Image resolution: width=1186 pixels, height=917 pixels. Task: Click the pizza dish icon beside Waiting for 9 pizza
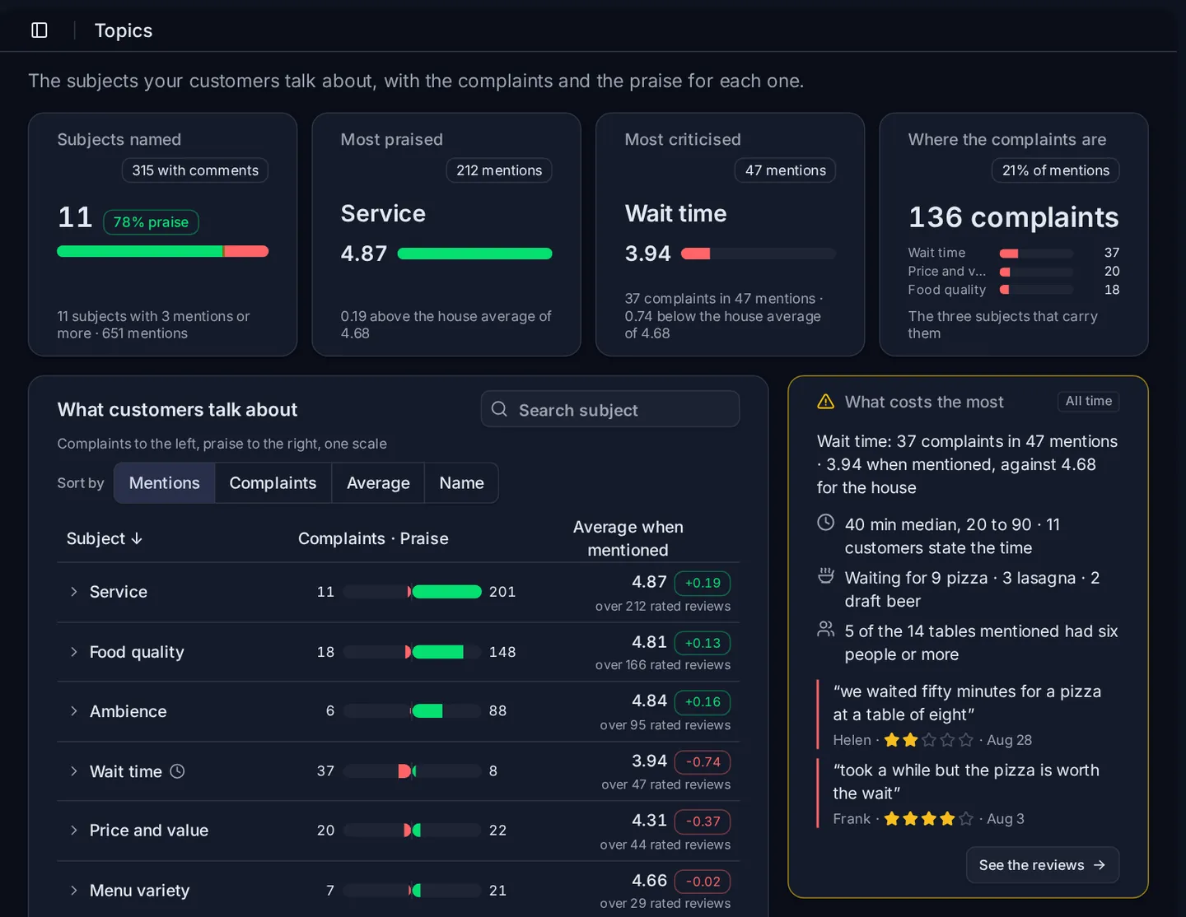click(825, 576)
